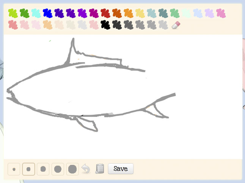
Task: Pick the bright orange paint color
Action: [129, 13]
